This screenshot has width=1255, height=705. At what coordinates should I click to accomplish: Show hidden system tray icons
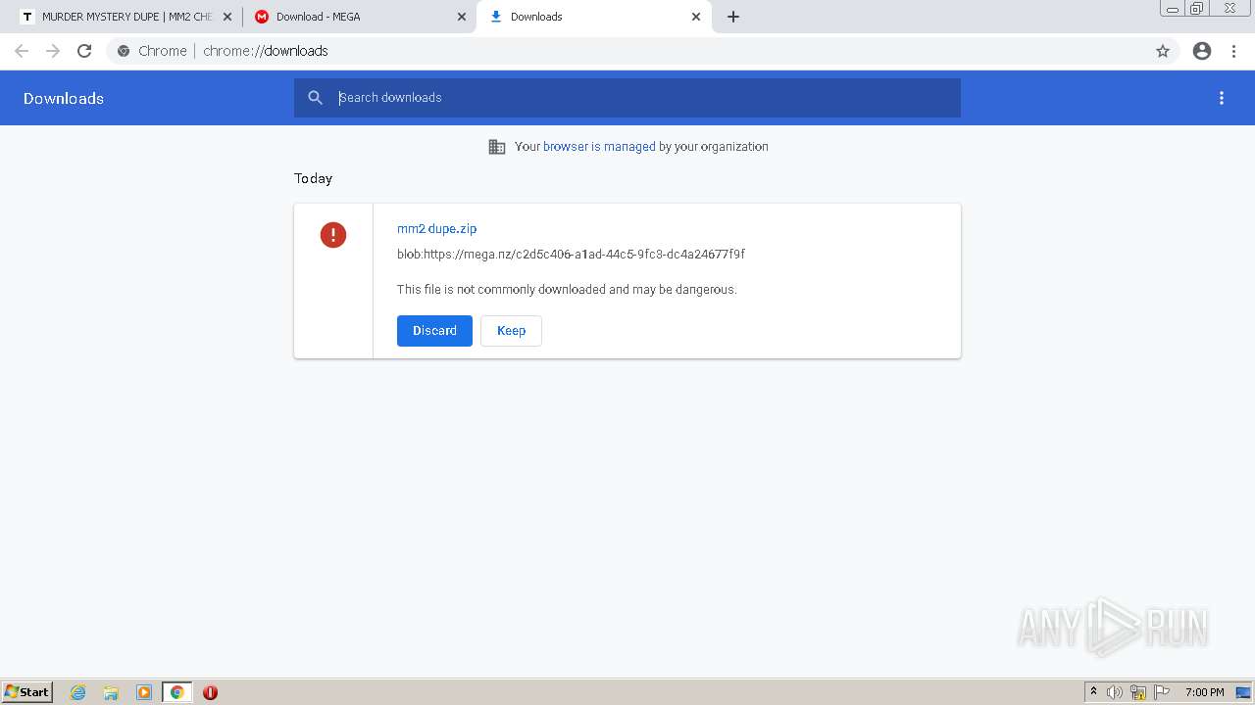[1093, 692]
